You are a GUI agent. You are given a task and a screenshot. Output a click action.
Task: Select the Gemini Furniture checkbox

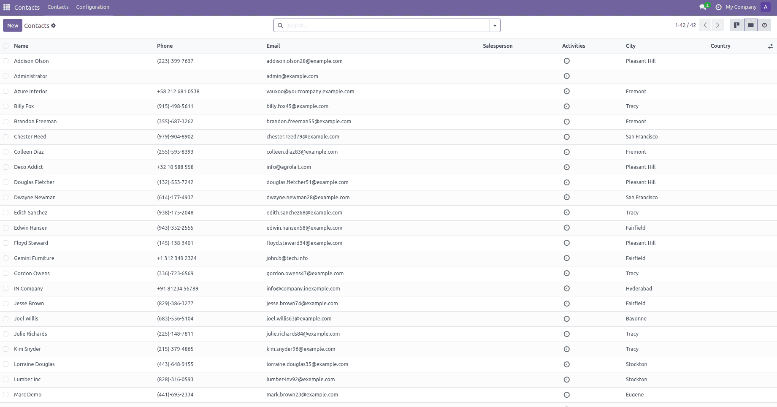coord(5,258)
